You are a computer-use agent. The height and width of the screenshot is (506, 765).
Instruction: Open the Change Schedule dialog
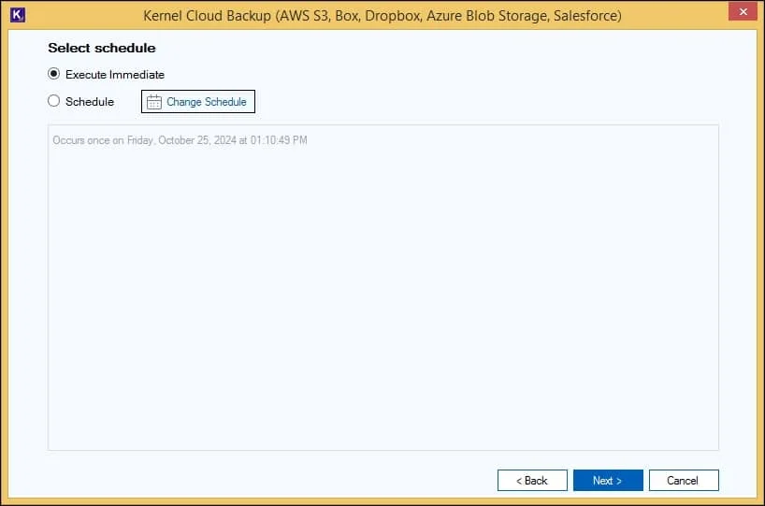tap(198, 102)
